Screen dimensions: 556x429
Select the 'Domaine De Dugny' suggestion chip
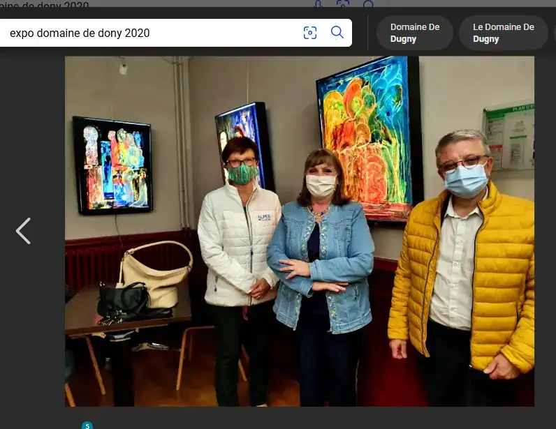tap(414, 33)
